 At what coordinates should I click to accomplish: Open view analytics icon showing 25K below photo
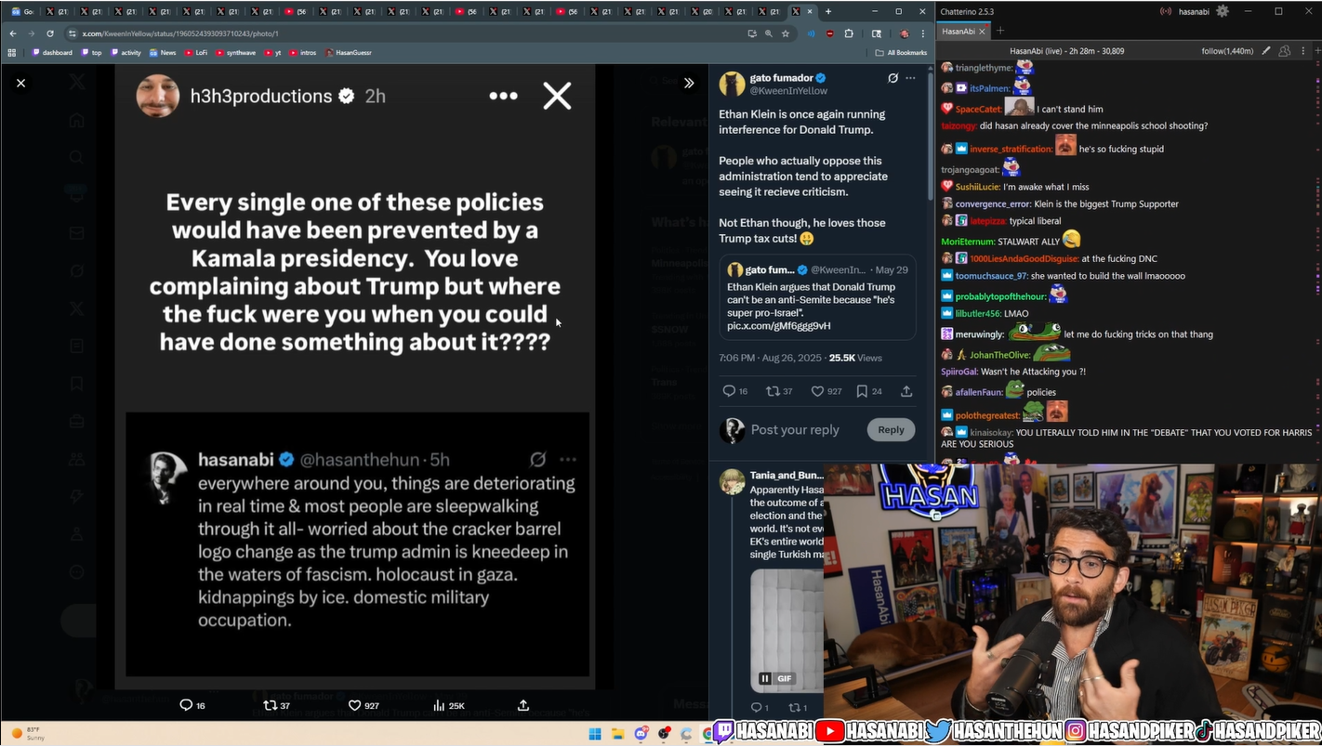[x=440, y=705]
